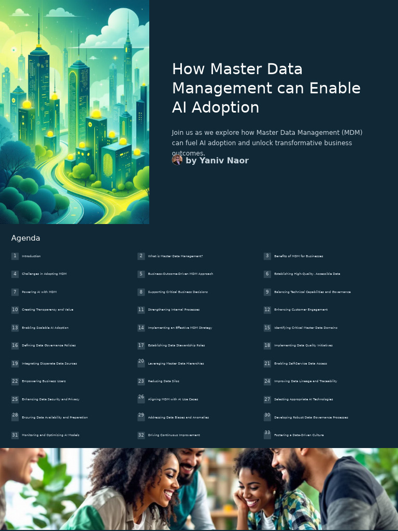Open 'Driving Continuous Improvement' item
Screen dimensions: 398x531
pos(174,435)
